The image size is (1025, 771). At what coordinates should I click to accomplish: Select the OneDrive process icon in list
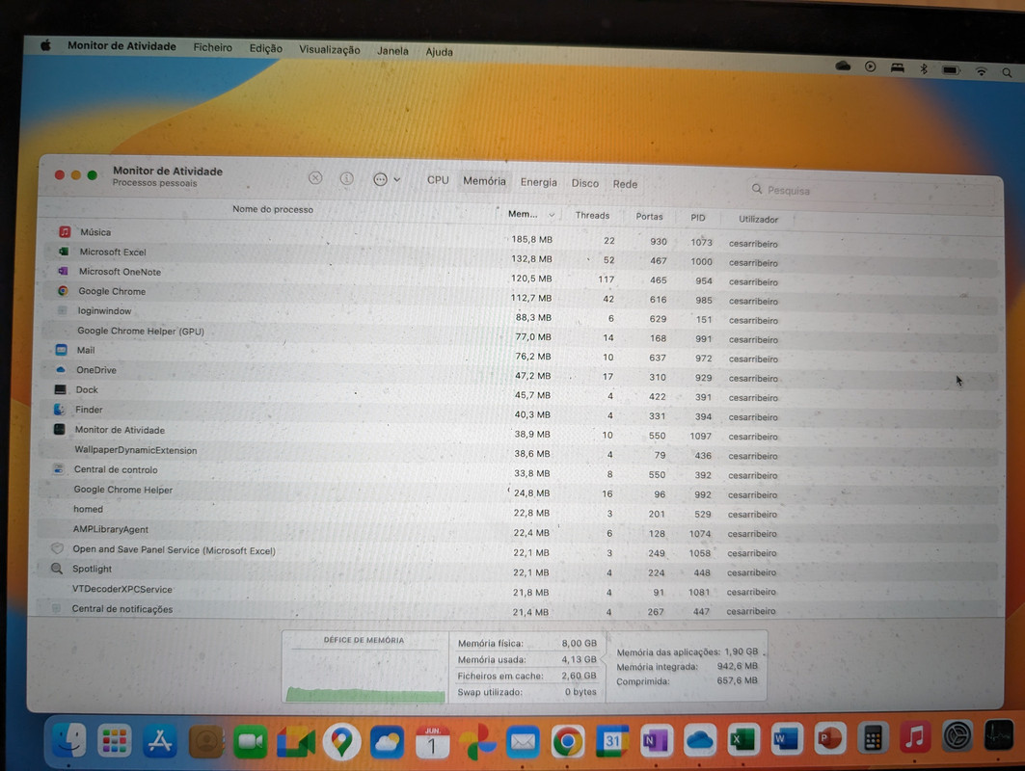point(61,369)
